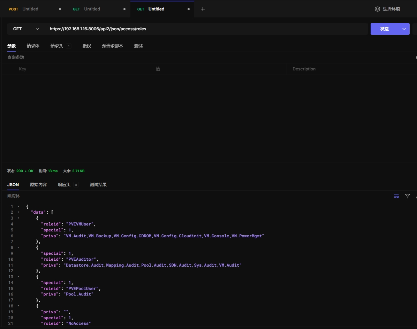Viewport: 417px width, 329px height.
Task: Open the 授权 authorization tab
Action: pyautogui.click(x=86, y=46)
